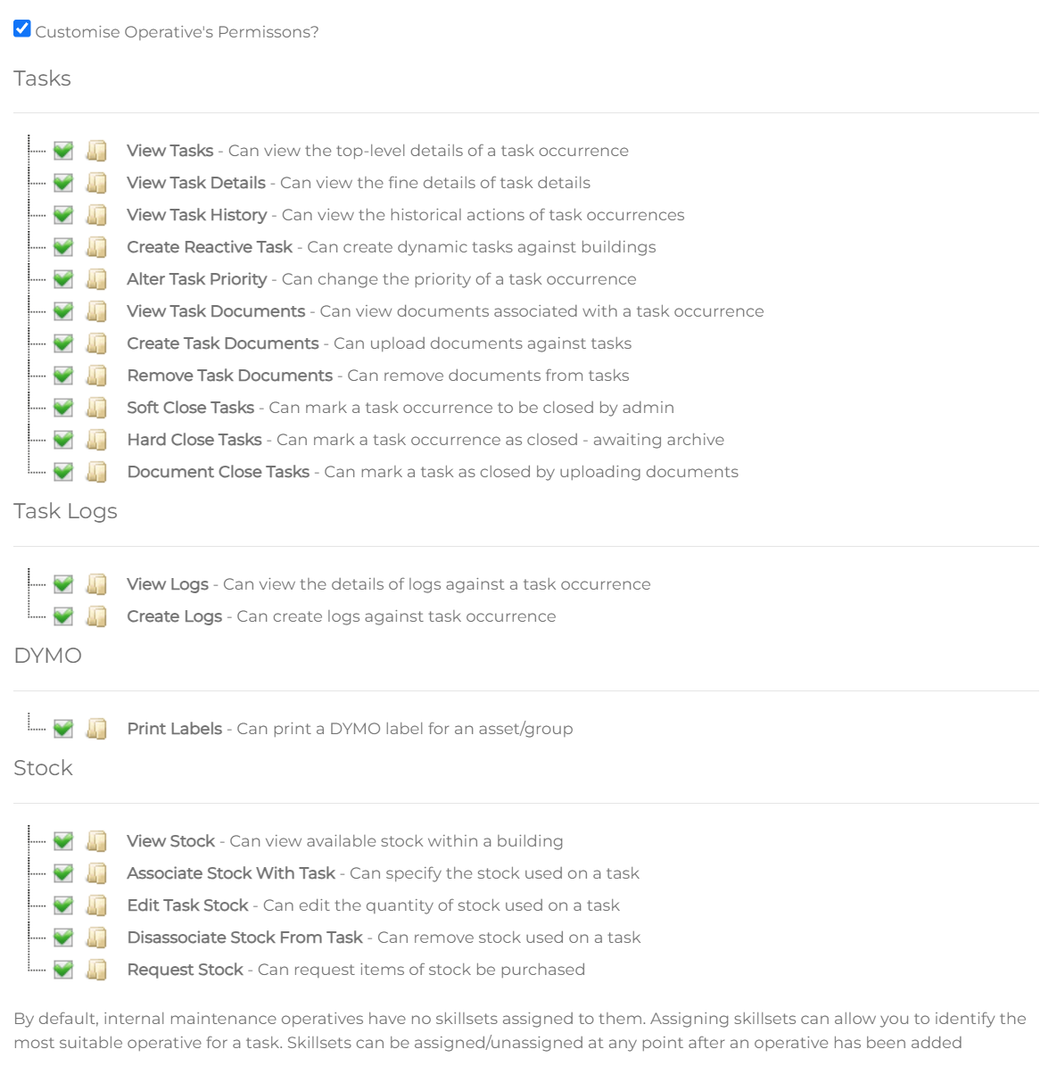Click the Print Labels document icon

(x=96, y=728)
